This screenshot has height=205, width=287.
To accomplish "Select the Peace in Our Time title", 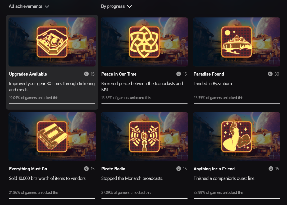I will tap(119, 74).
